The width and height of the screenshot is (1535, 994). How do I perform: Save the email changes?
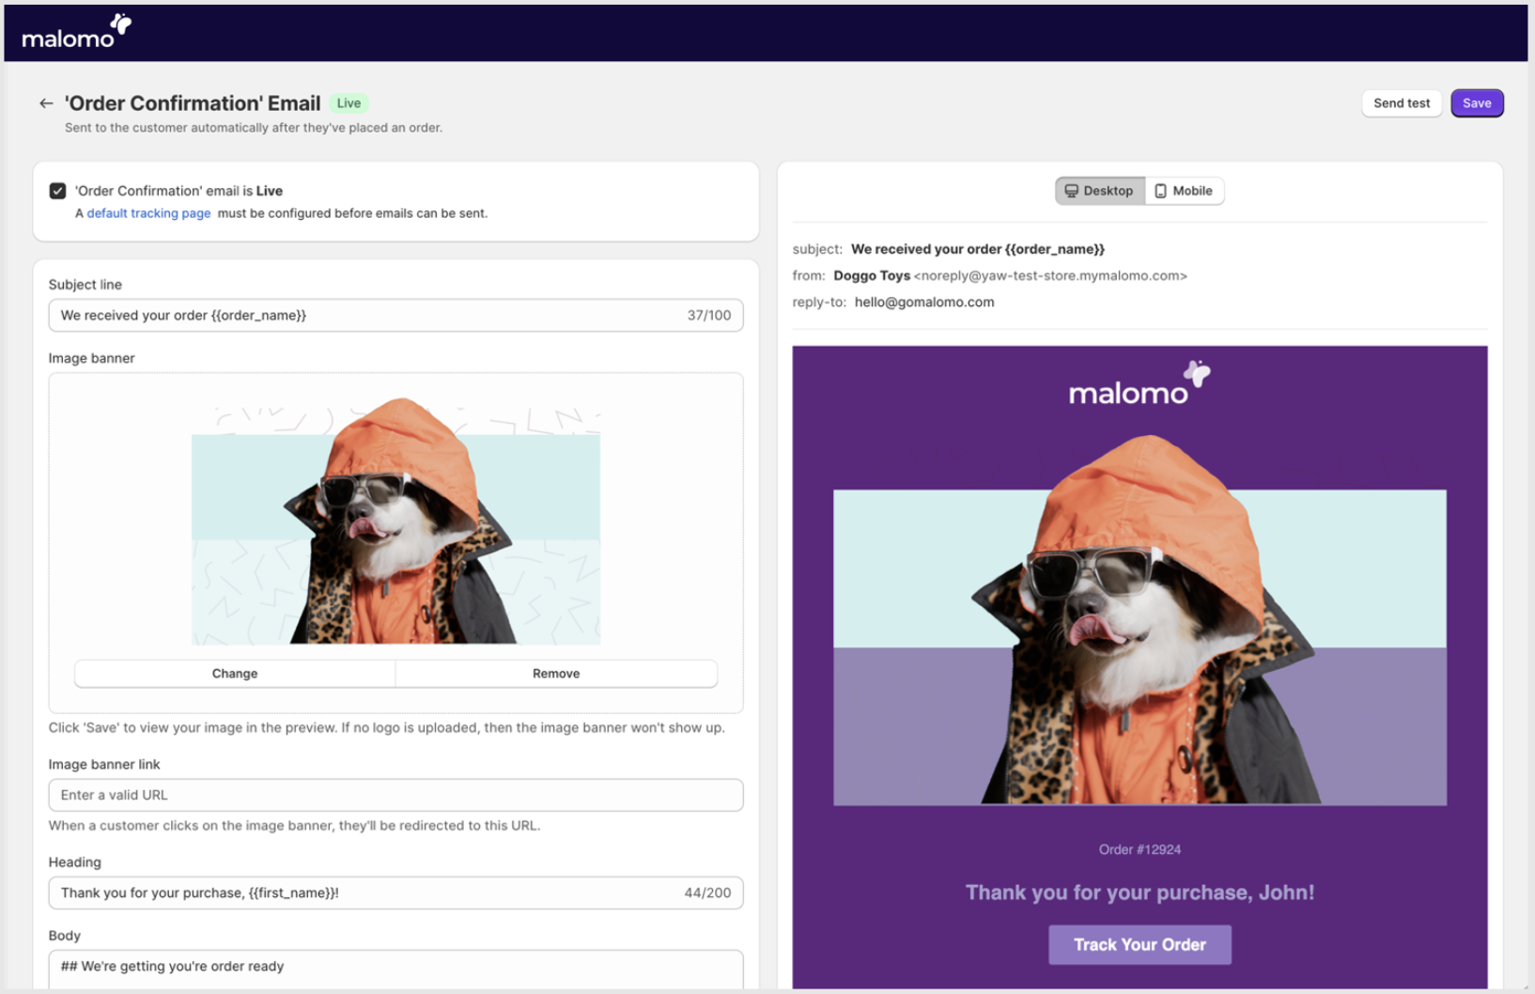pyautogui.click(x=1476, y=103)
